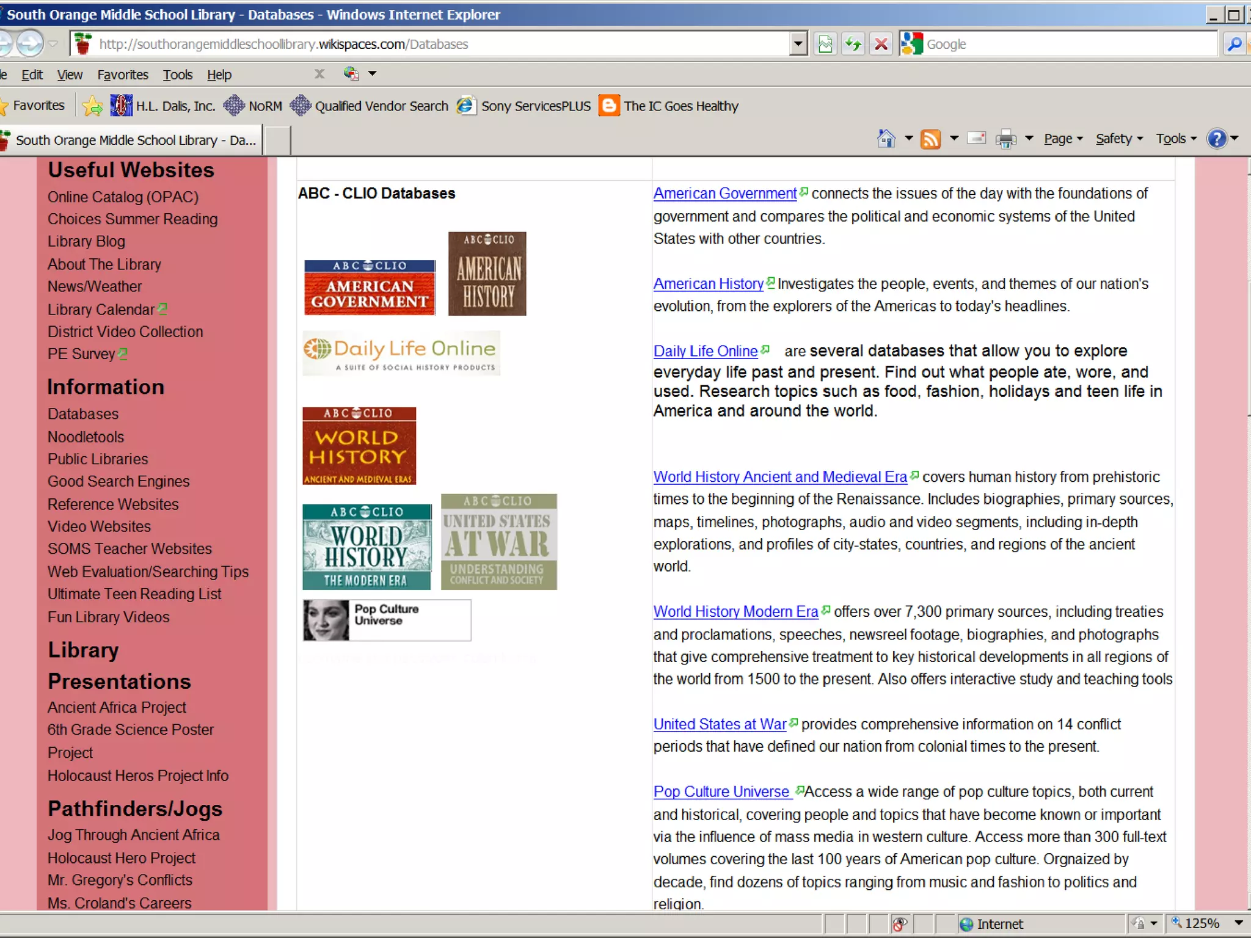Click the Read Mail envelope icon
Viewport: 1251px width, 938px height.
pos(977,139)
